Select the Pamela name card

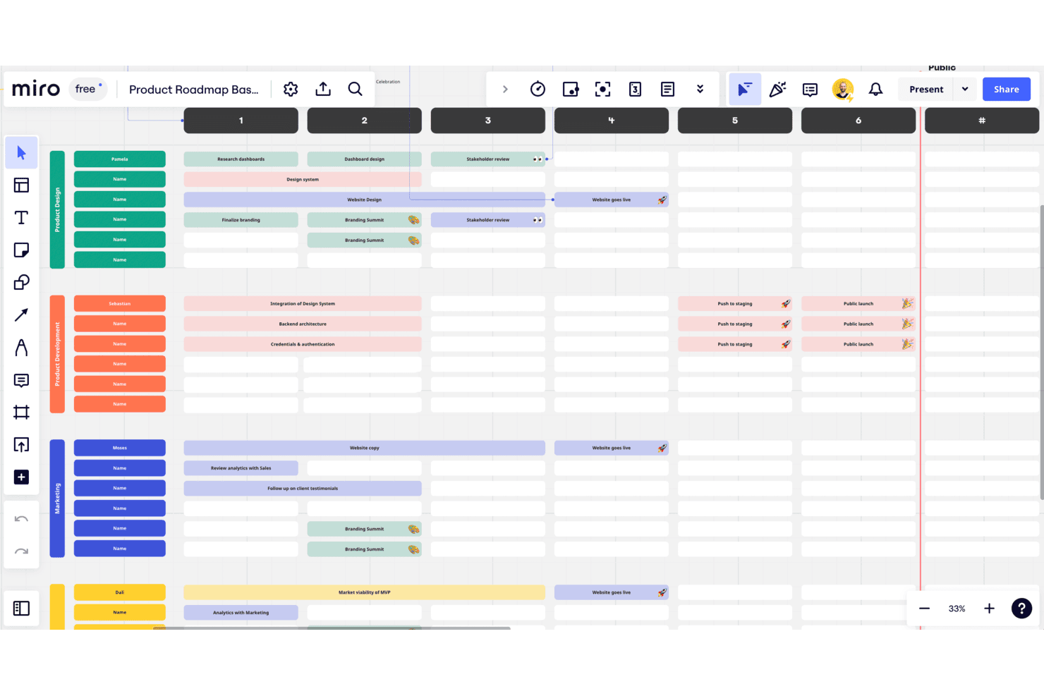pos(120,159)
